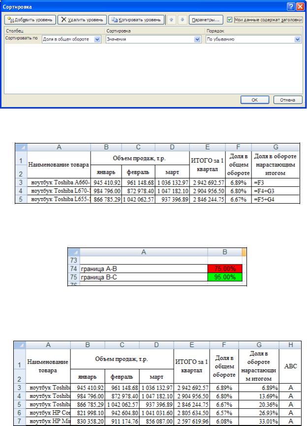The height and width of the screenshot is (426, 307).
Task: Select cell with formula =F3
Action: point(276,182)
